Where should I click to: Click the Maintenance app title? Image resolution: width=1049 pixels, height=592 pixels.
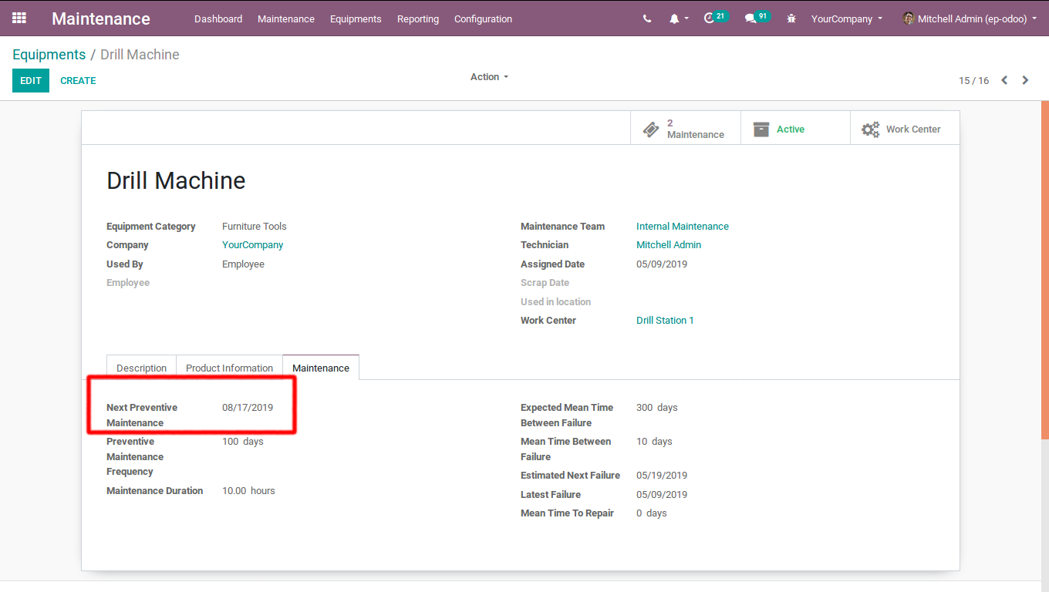click(101, 18)
